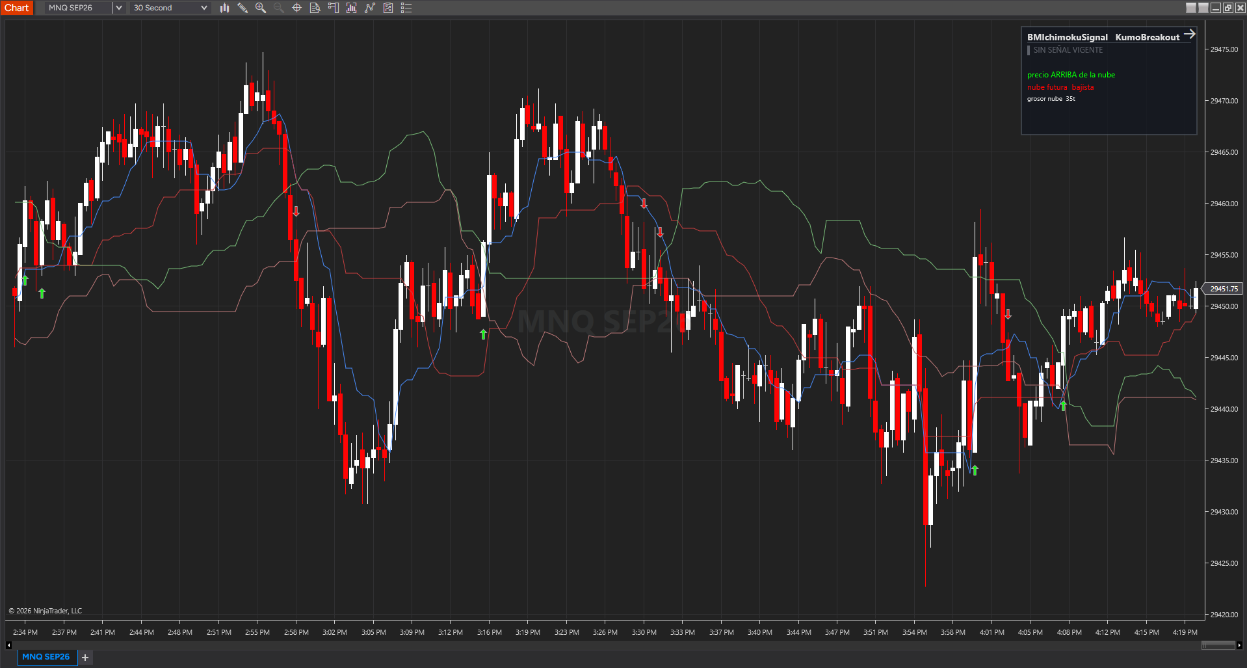This screenshot has height=668, width=1247.
Task: Click the 29425.00 price axis label
Action: [1224, 563]
